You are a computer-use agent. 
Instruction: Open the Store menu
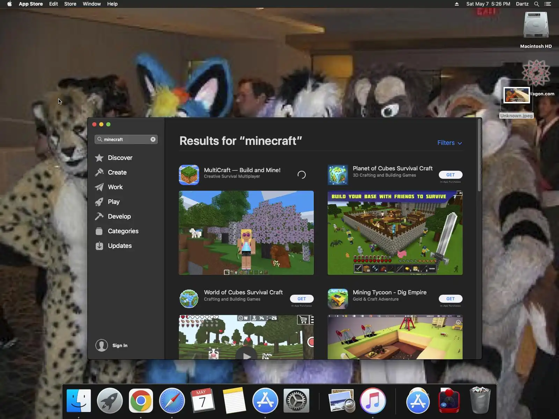70,4
